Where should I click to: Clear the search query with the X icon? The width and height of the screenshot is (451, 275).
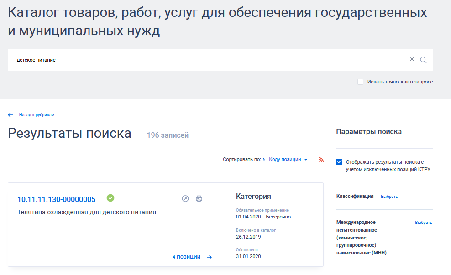pyautogui.click(x=412, y=60)
